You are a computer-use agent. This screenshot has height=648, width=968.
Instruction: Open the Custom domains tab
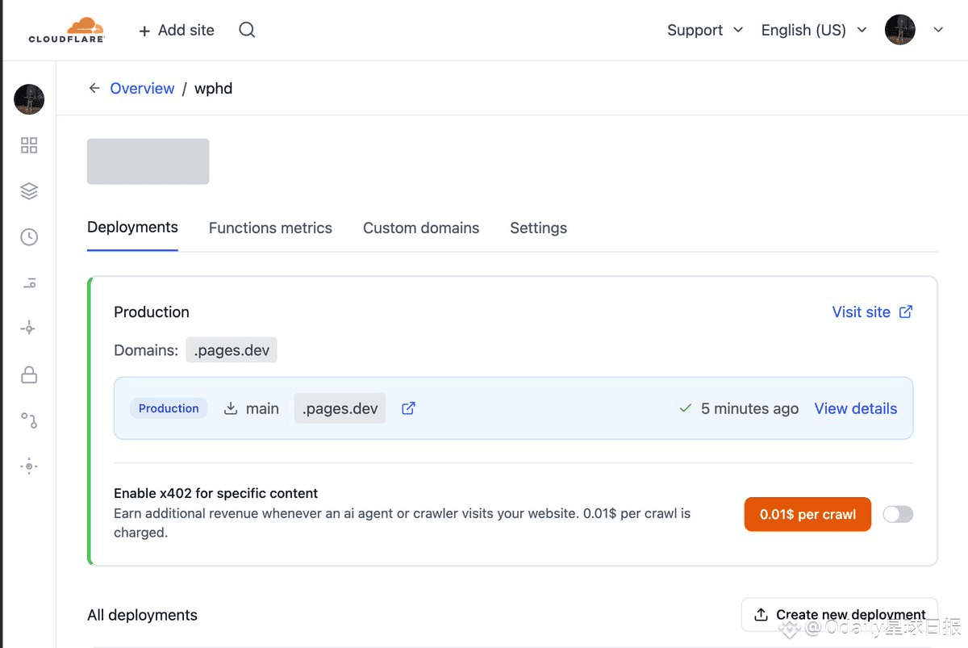tap(421, 228)
